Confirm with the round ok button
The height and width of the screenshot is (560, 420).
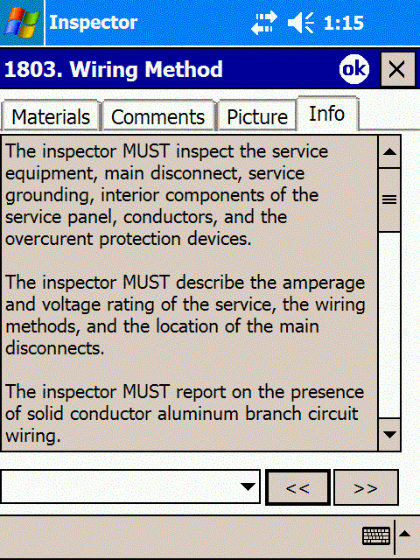coord(353,69)
